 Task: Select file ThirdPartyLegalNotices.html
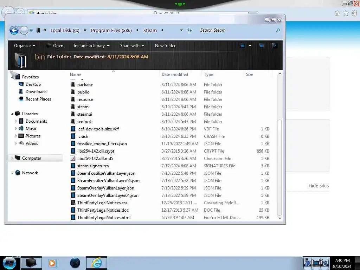[x=104, y=217]
